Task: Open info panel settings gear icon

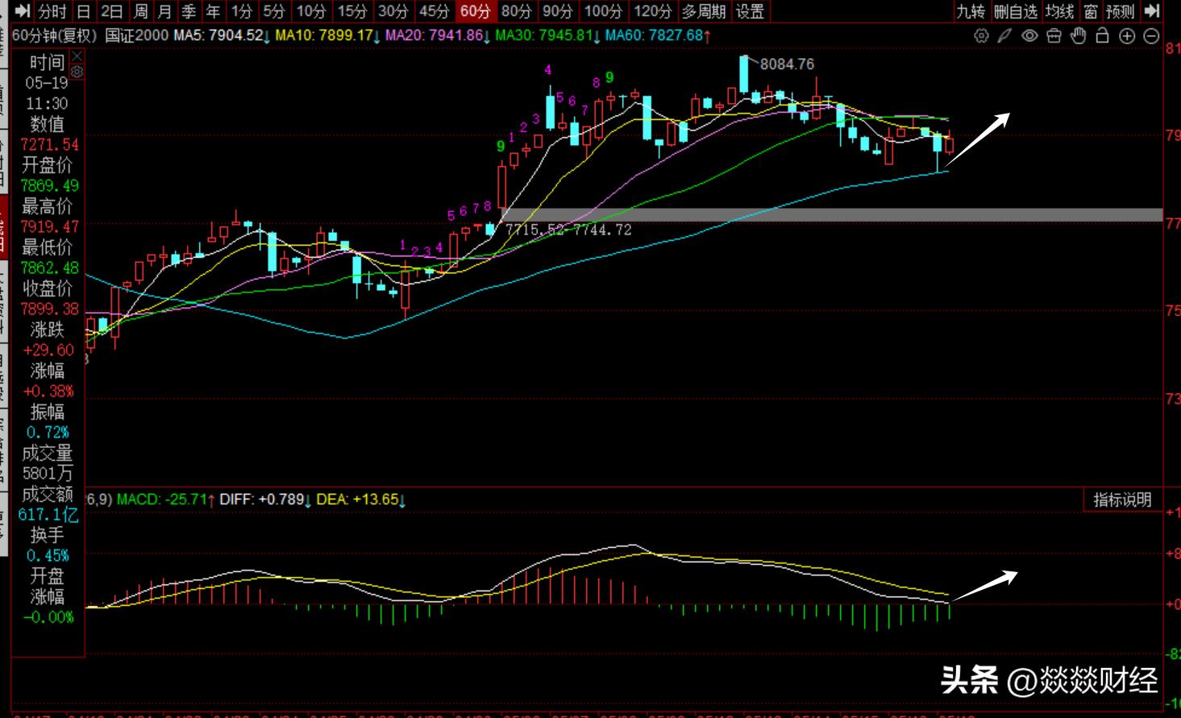Action: (77, 72)
